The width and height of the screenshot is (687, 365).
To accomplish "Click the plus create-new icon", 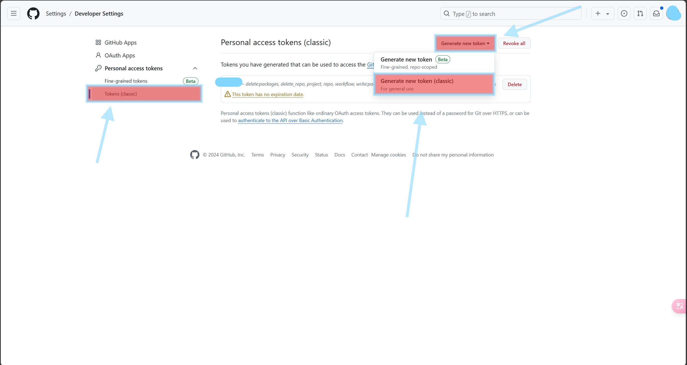I will (598, 13).
